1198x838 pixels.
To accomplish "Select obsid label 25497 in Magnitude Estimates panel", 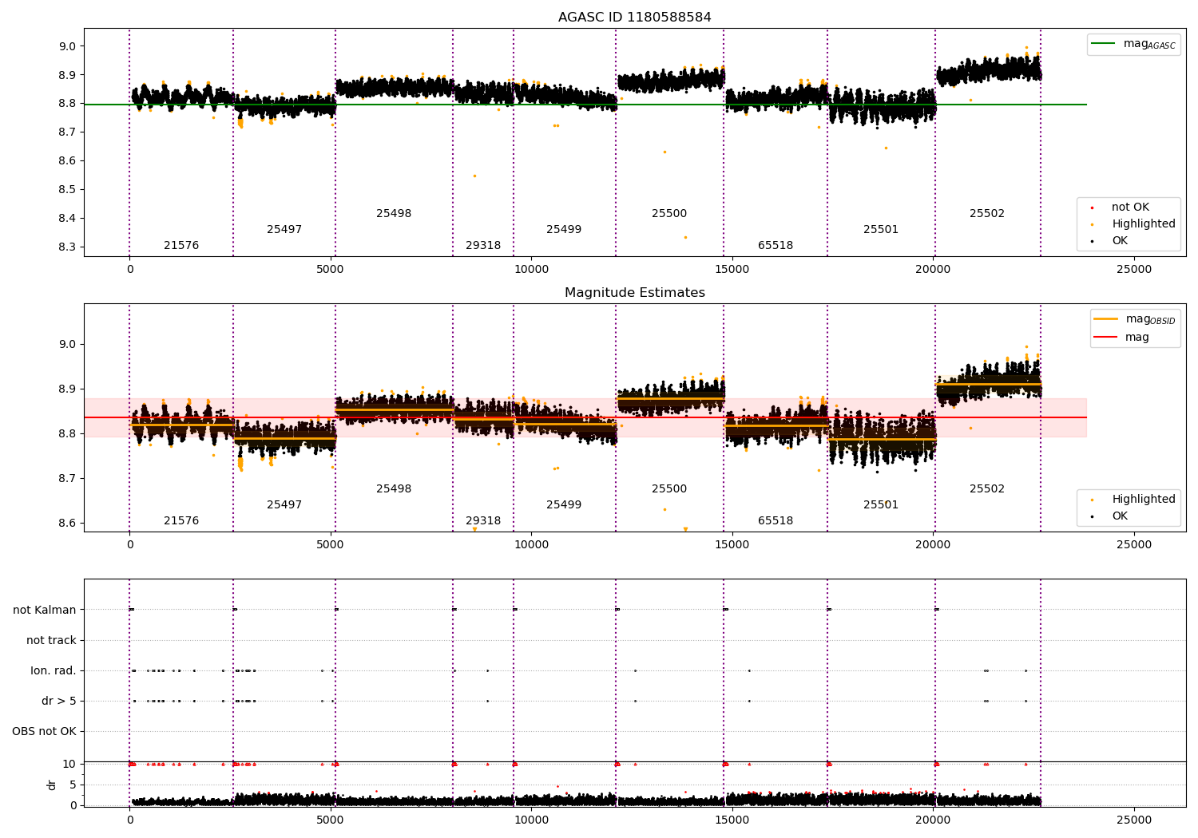I will 284,505.
